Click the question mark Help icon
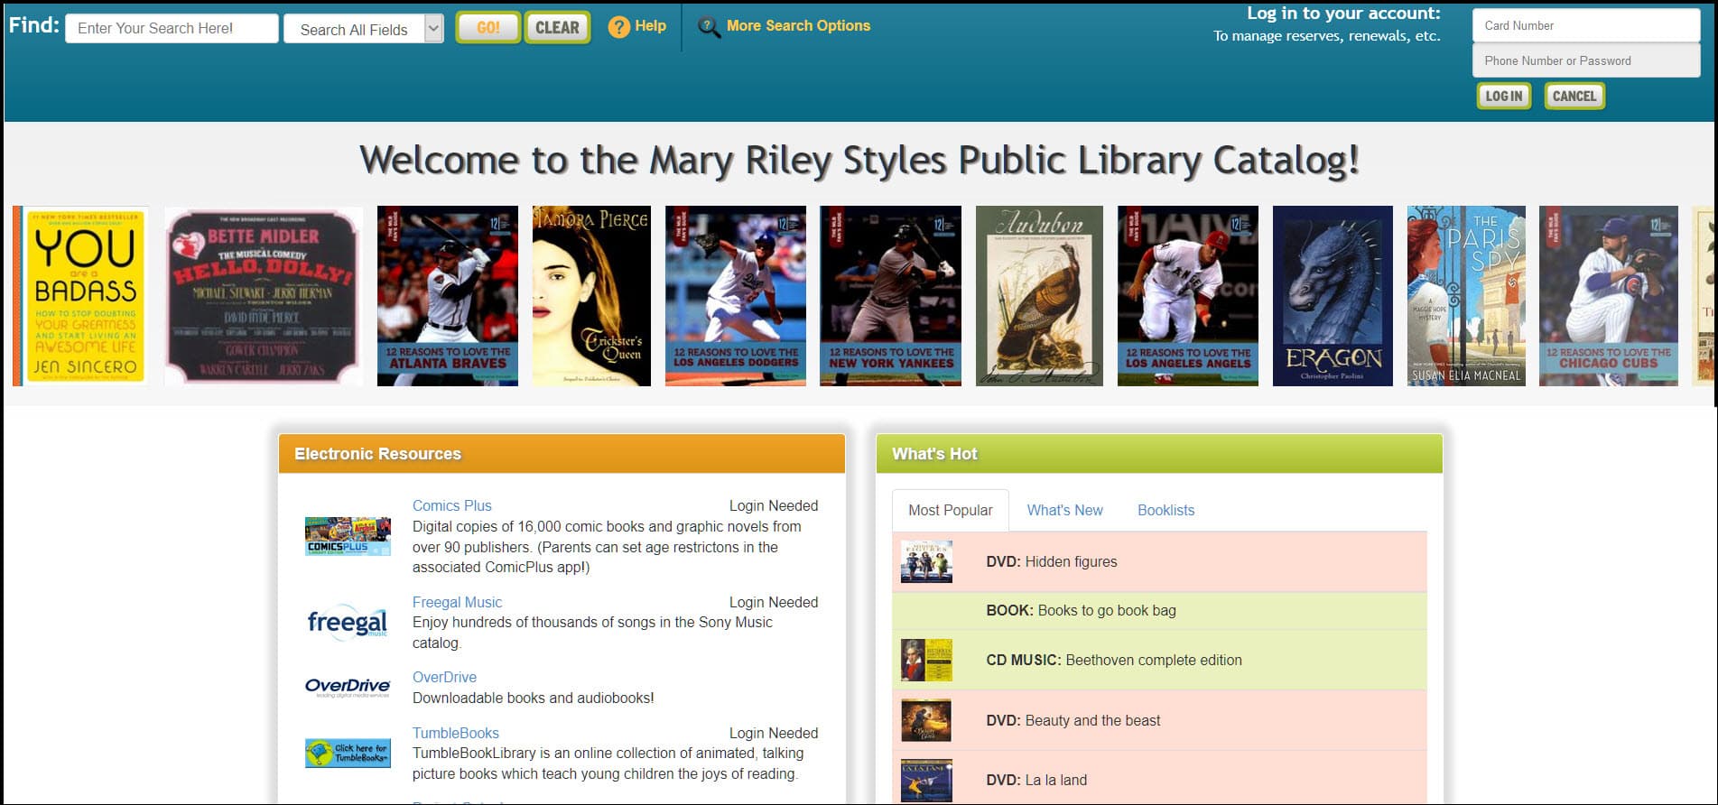Screen dimensions: 1718x805 point(618,27)
